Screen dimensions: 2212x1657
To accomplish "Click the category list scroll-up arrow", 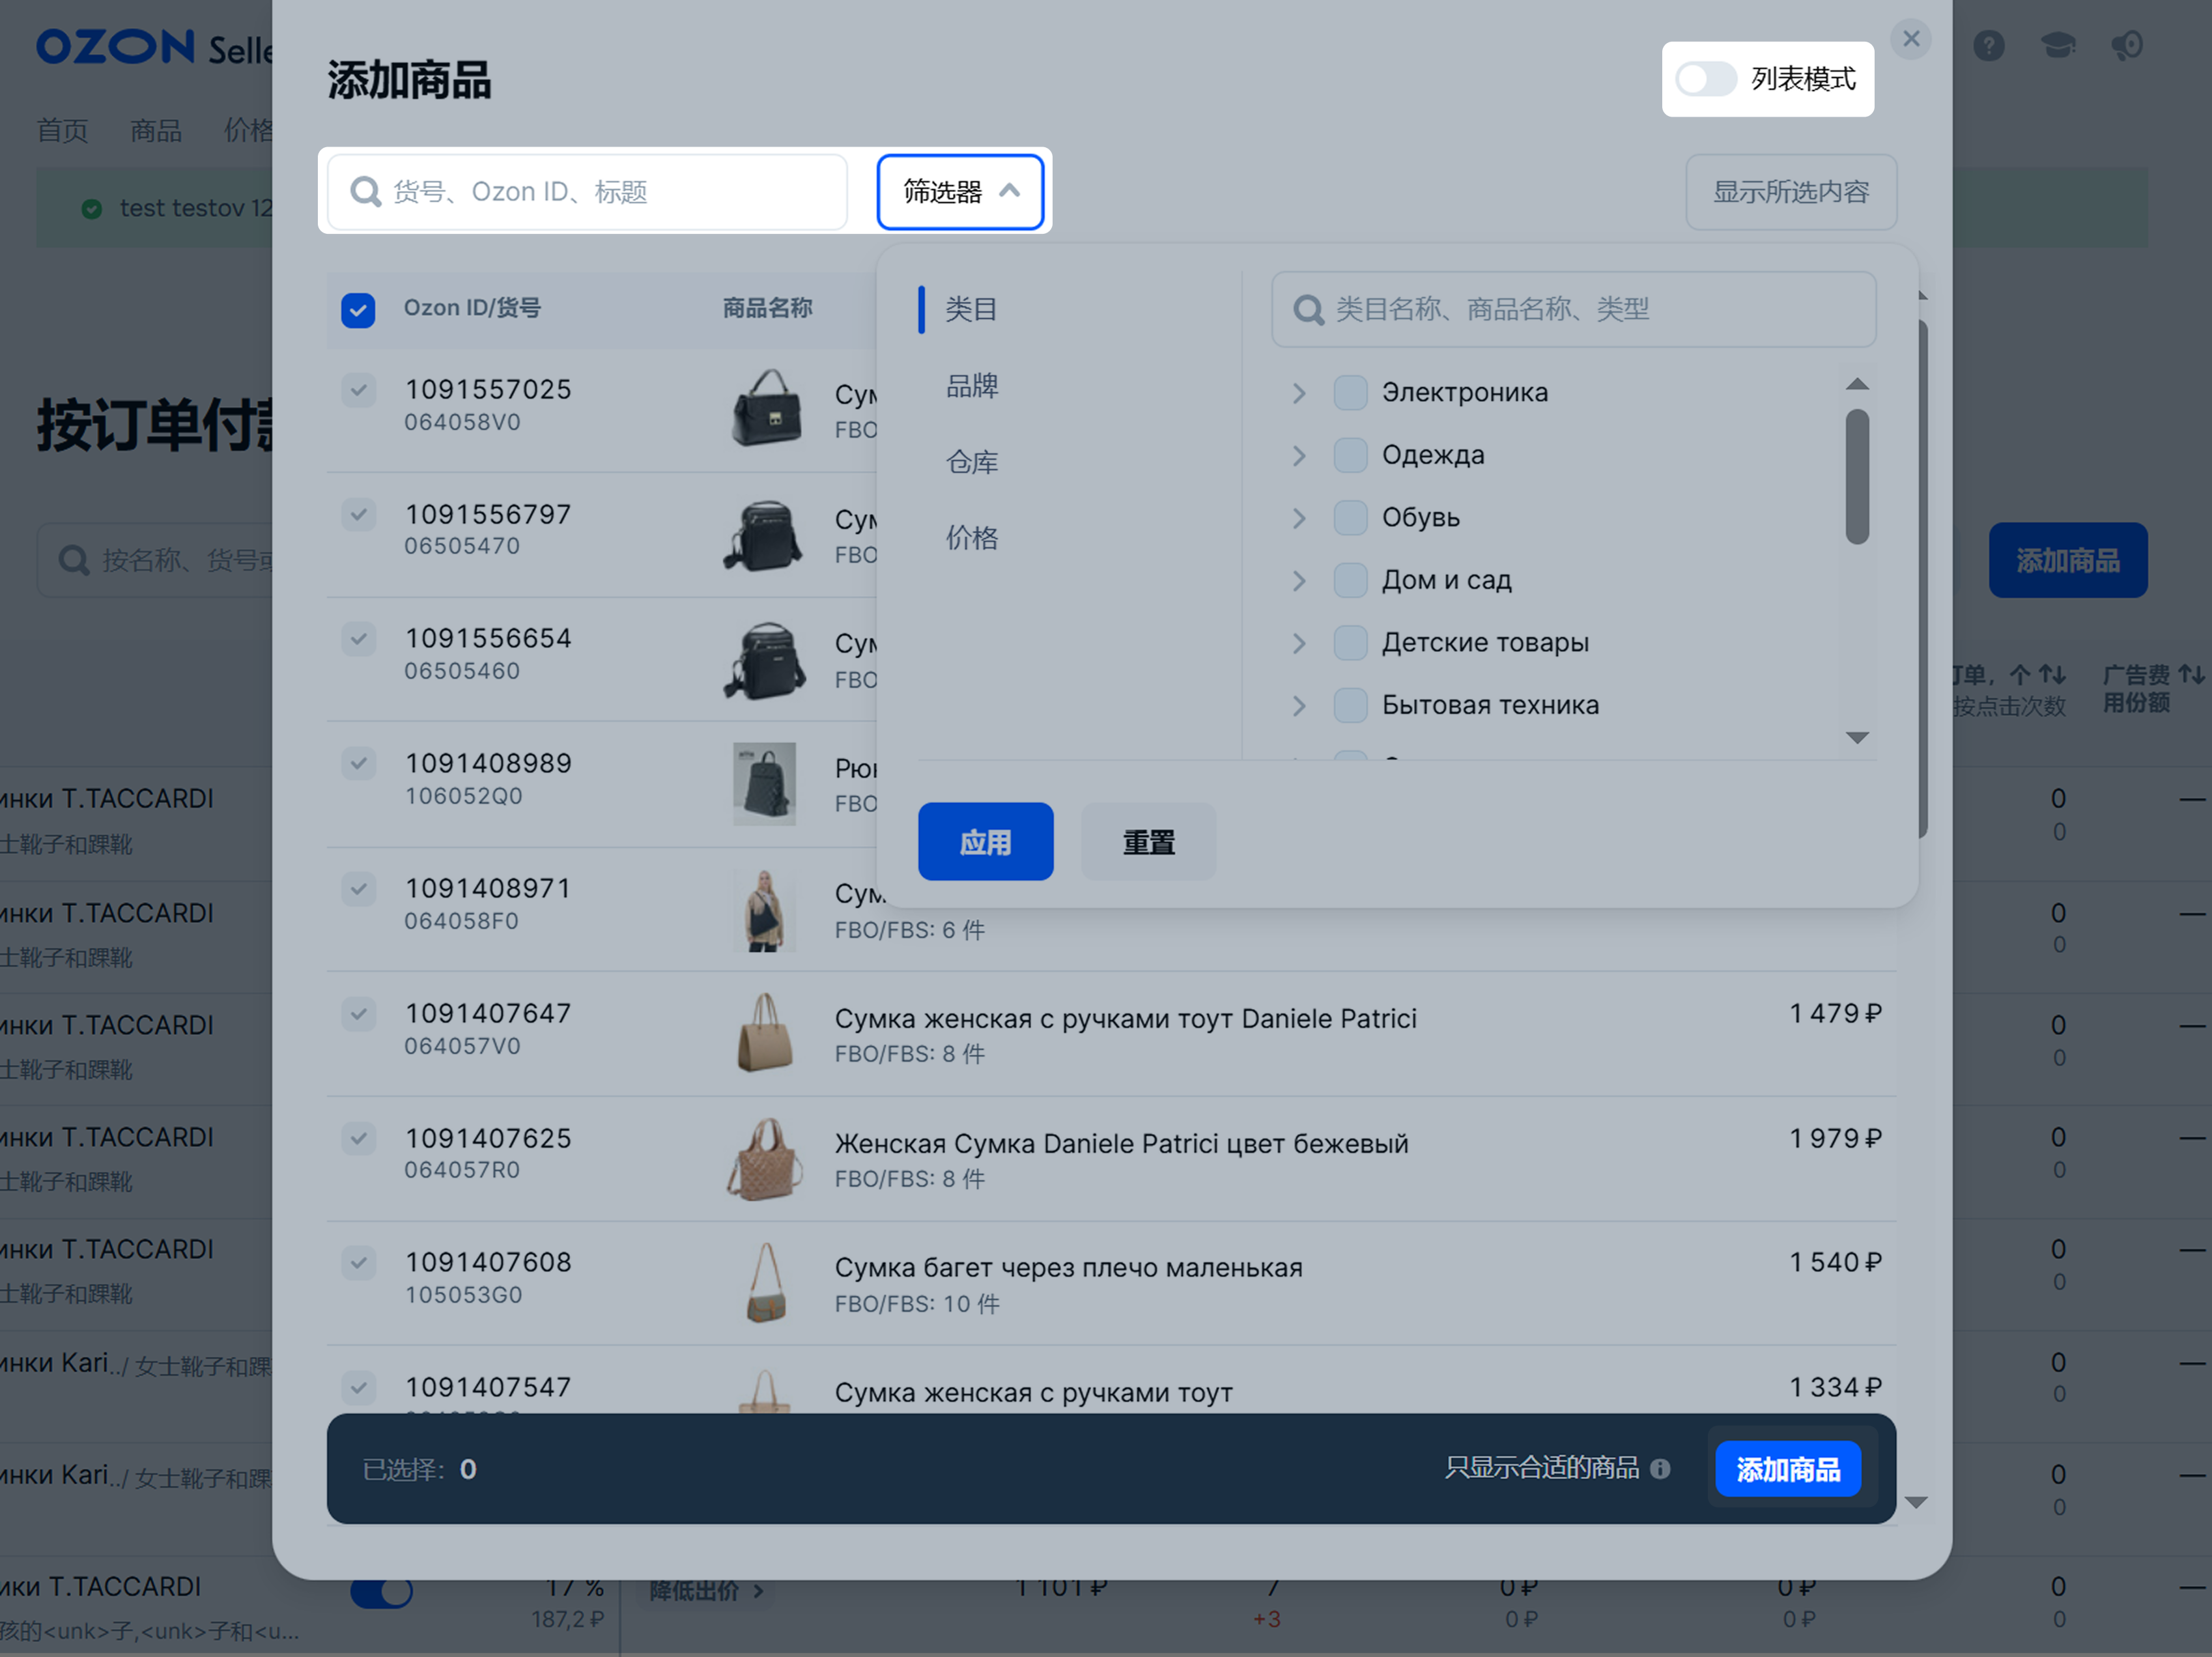I will 1857,384.
